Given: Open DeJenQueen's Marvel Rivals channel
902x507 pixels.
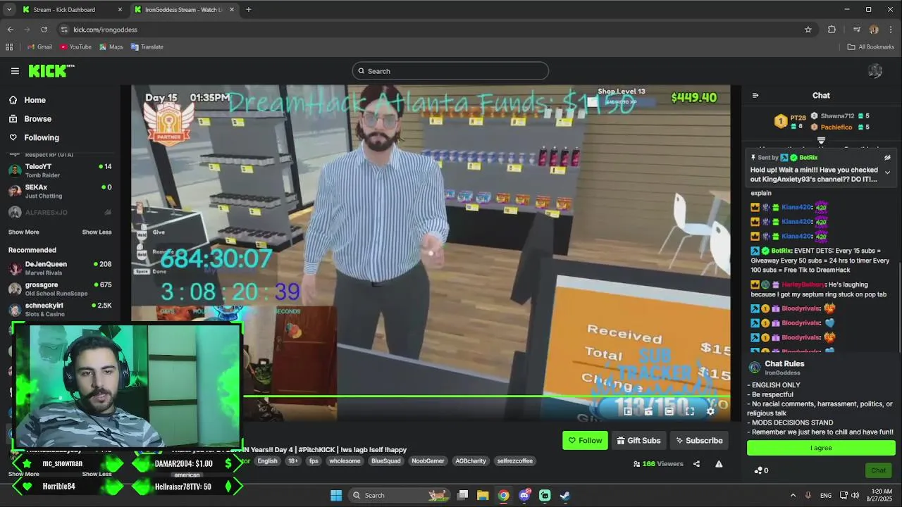Looking at the screenshot, I should tap(60, 268).
